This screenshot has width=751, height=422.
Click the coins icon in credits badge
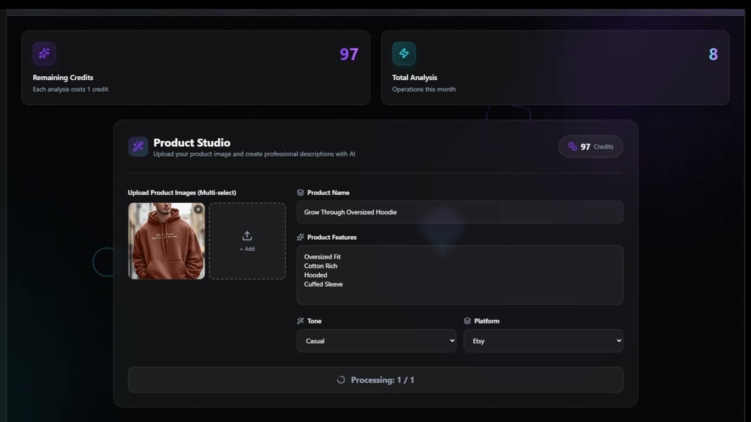(573, 147)
